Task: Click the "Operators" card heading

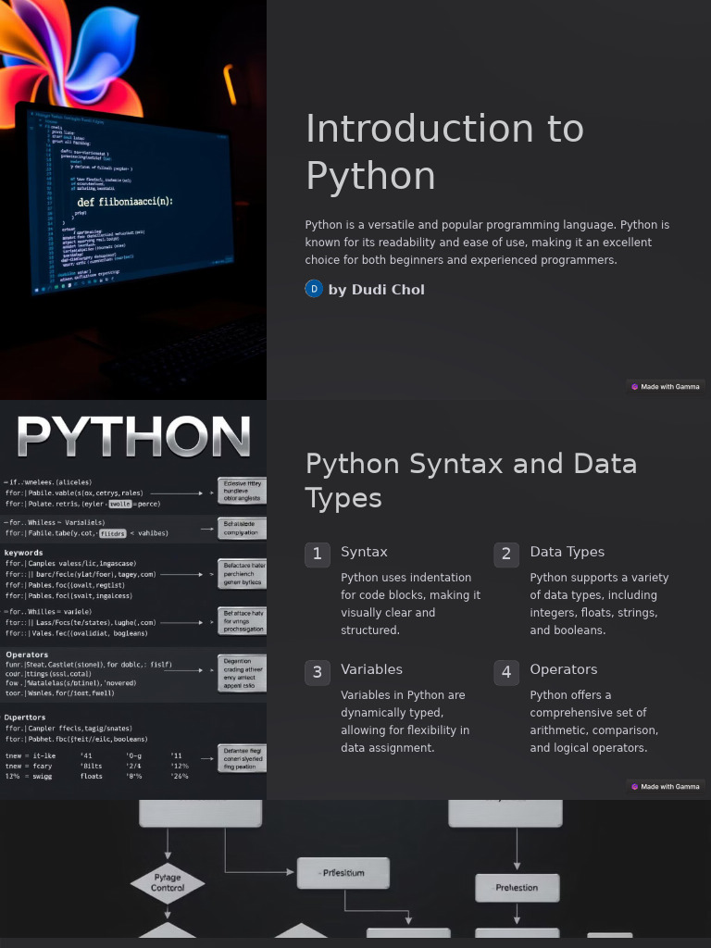Action: pyautogui.click(x=563, y=669)
